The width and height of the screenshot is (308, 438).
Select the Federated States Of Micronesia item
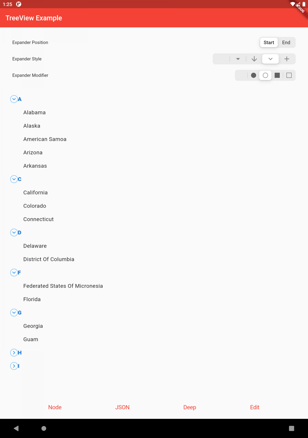pos(63,286)
